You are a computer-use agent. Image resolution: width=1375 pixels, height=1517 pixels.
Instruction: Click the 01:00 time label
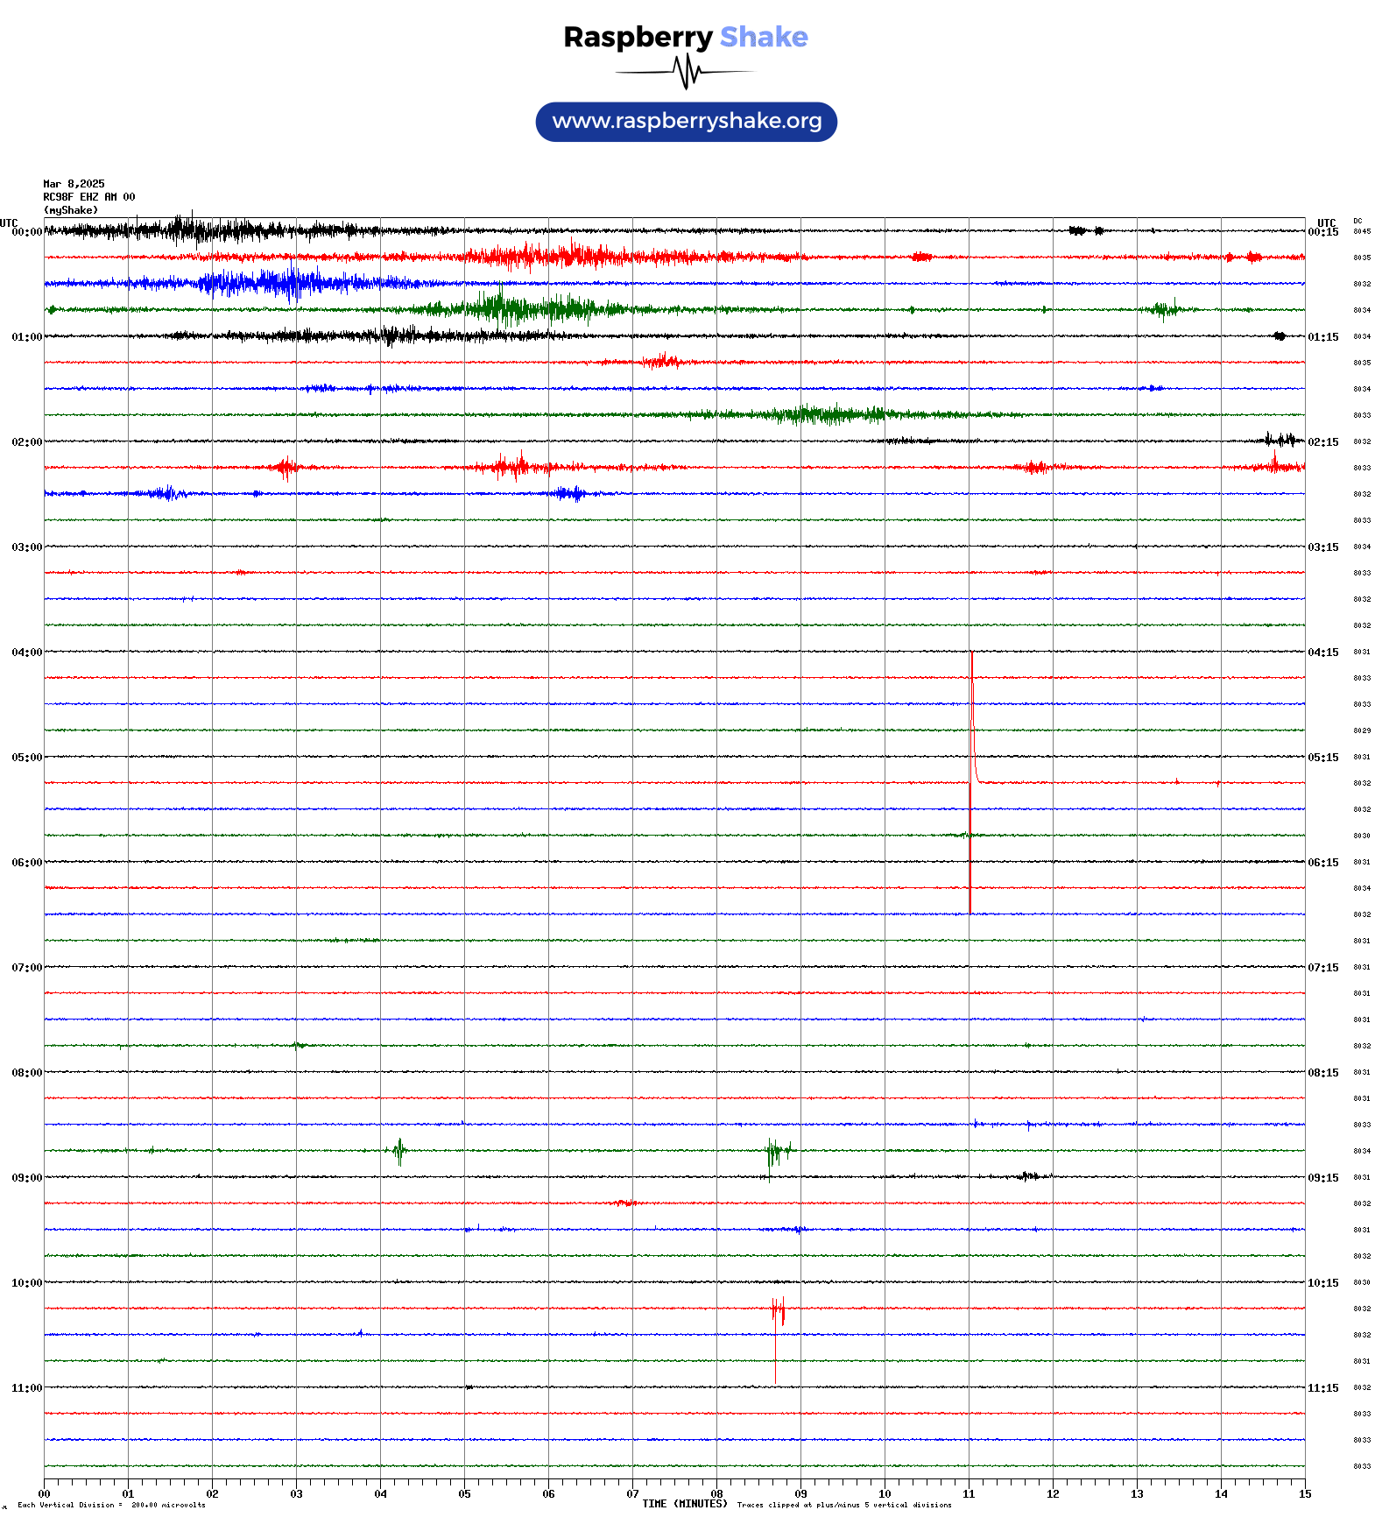(x=26, y=337)
